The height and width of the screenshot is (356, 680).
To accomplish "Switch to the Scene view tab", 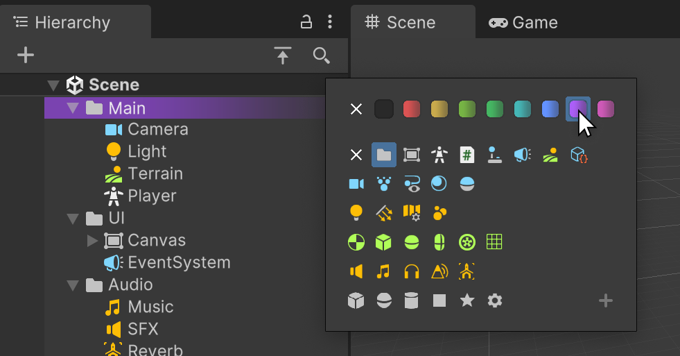I will (413, 22).
